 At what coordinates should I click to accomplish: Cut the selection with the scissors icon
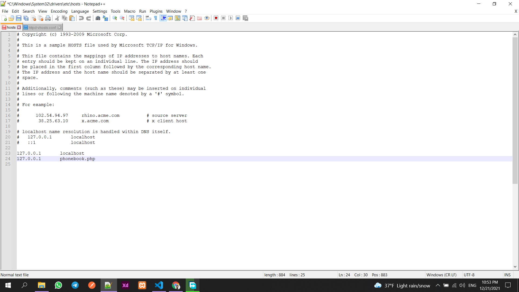[57, 18]
